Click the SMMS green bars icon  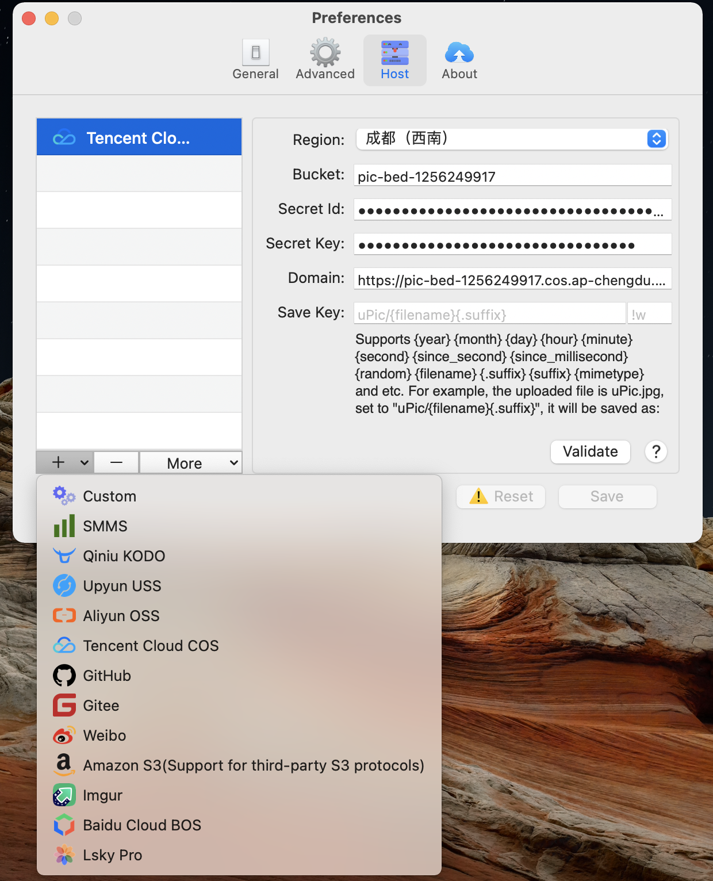[64, 526]
